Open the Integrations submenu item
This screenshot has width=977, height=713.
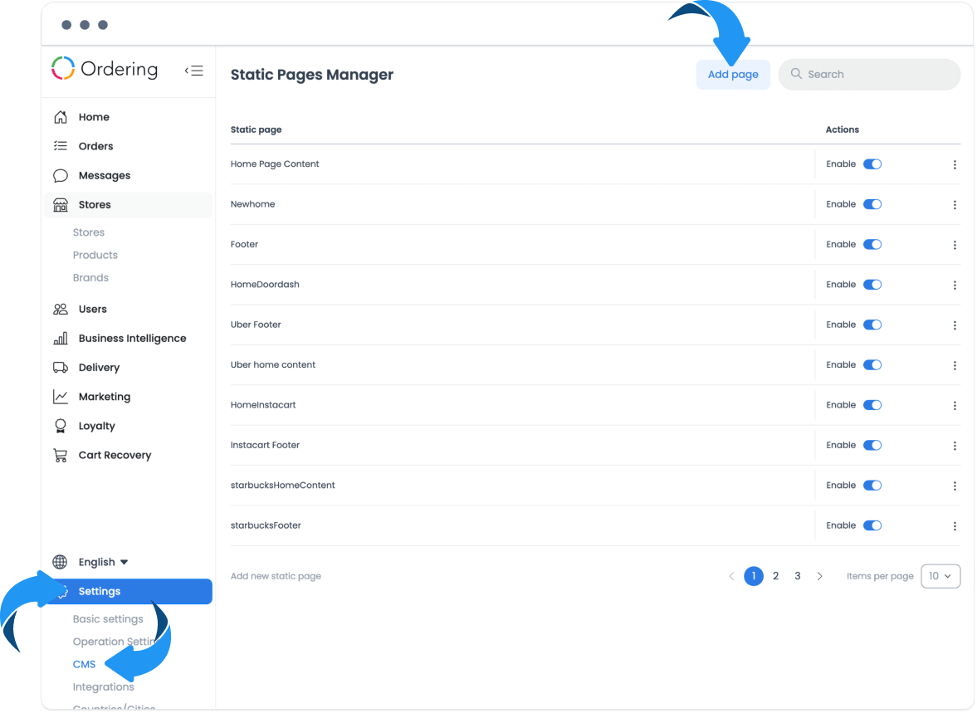pyautogui.click(x=104, y=686)
